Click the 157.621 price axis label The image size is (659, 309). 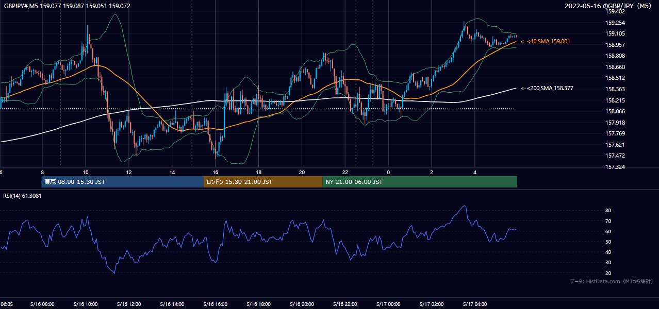click(615, 145)
